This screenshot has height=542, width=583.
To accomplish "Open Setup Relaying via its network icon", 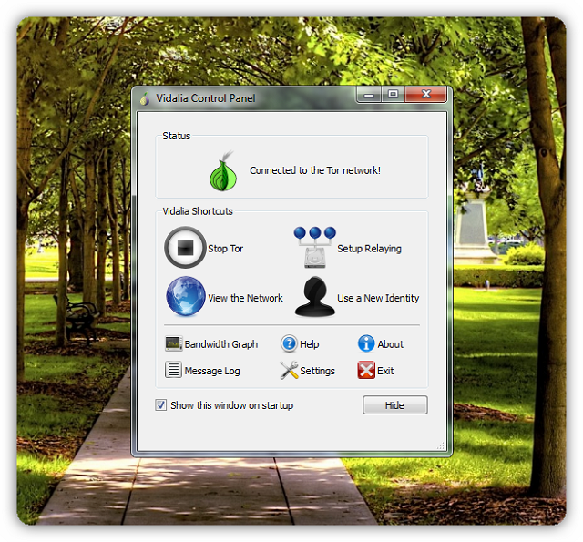I will coord(314,248).
